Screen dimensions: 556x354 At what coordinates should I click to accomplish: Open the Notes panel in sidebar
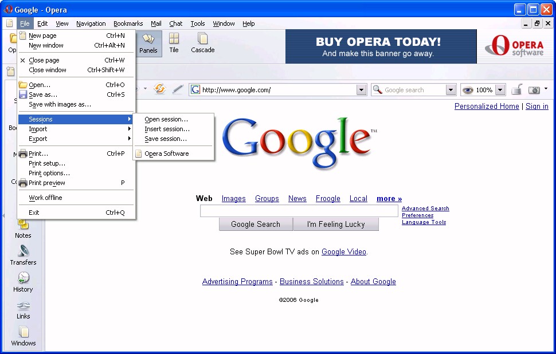point(23,229)
